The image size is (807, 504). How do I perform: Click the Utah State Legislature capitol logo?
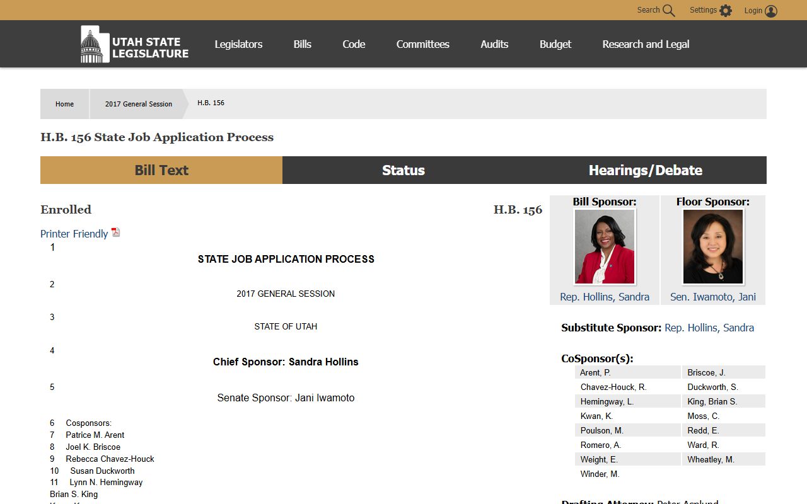(134, 44)
